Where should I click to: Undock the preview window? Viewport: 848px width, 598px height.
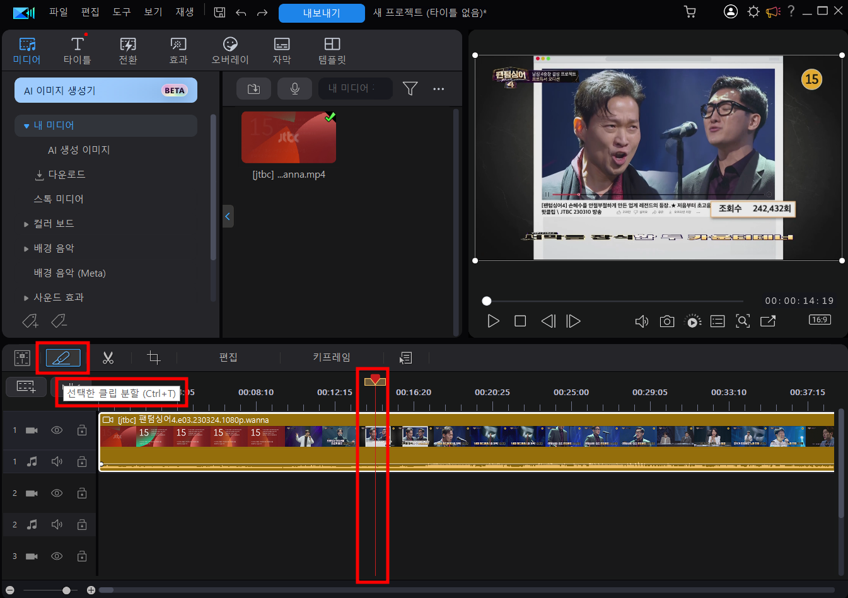pos(768,321)
